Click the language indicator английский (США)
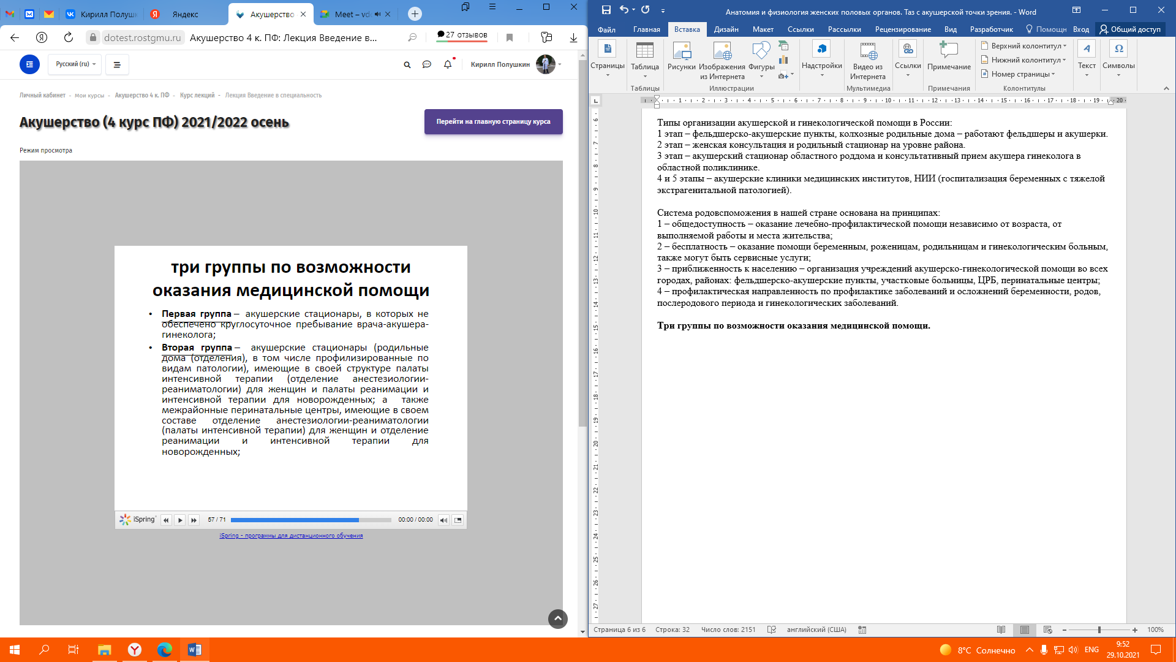The image size is (1176, 662). pos(816,630)
